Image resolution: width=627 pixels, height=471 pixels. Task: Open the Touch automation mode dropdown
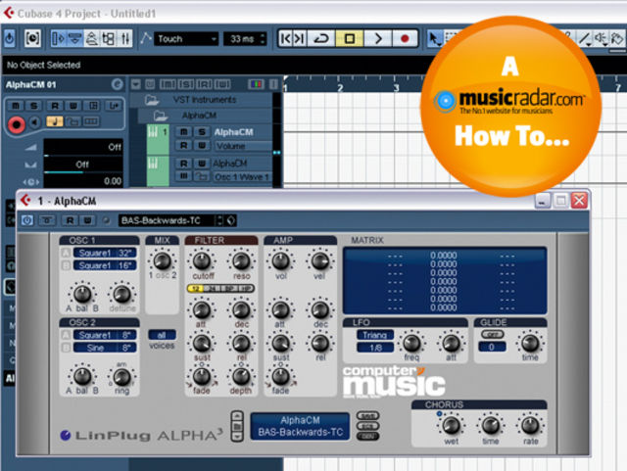coord(186,39)
